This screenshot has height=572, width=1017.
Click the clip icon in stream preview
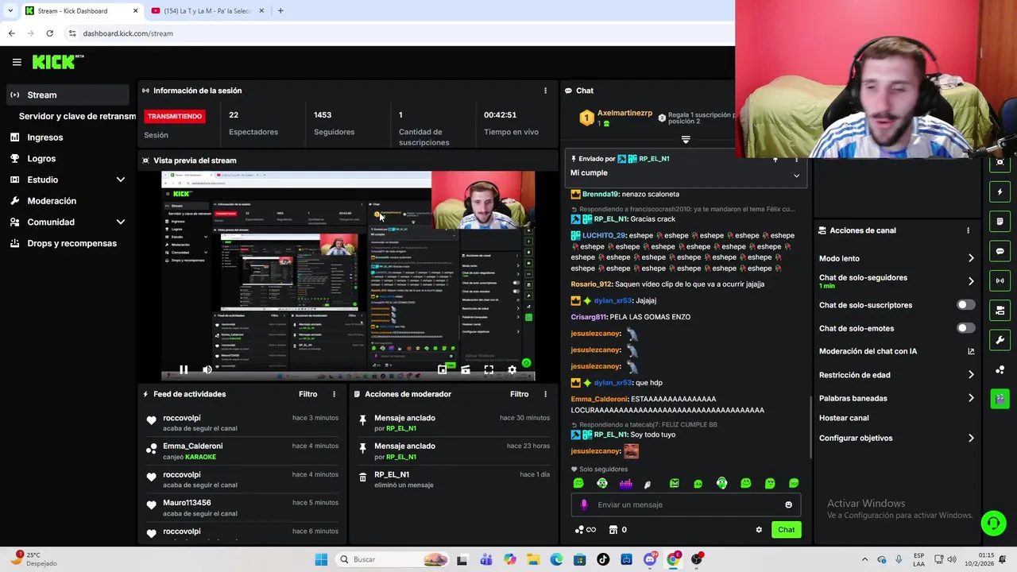pos(466,369)
